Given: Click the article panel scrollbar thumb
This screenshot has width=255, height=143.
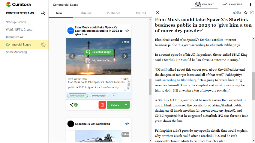Looking at the screenshot, I should click(253, 86).
